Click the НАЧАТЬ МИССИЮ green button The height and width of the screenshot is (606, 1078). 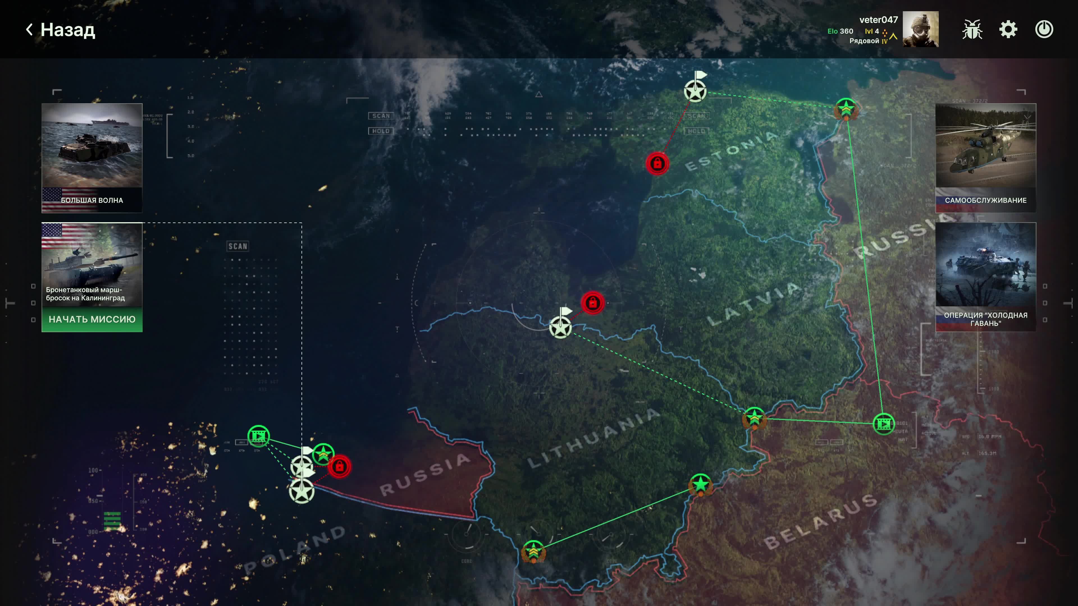[92, 320]
